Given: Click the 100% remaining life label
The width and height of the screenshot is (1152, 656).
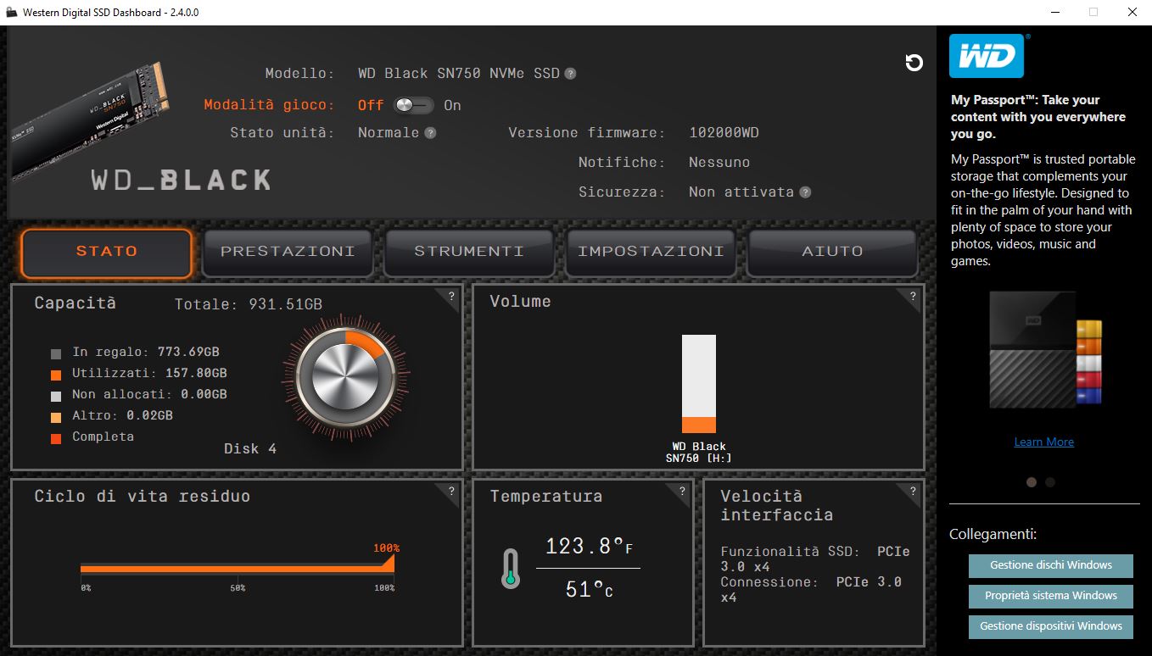Looking at the screenshot, I should coord(386,548).
